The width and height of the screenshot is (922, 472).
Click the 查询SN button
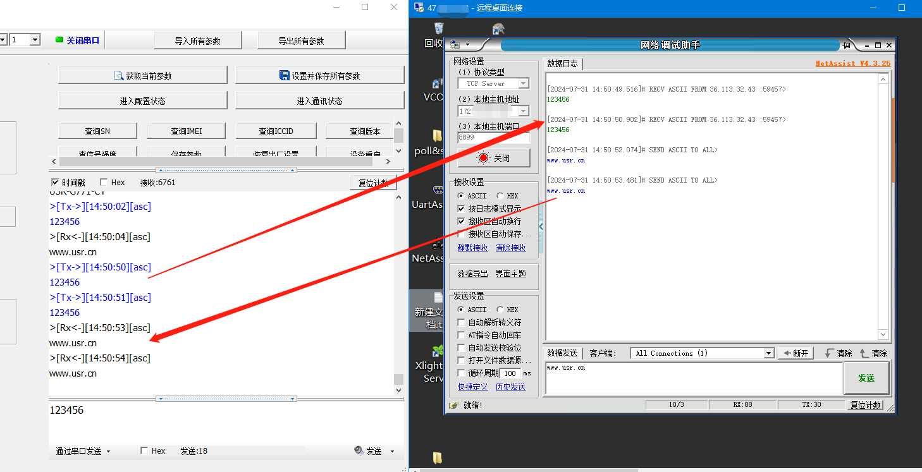(97, 131)
